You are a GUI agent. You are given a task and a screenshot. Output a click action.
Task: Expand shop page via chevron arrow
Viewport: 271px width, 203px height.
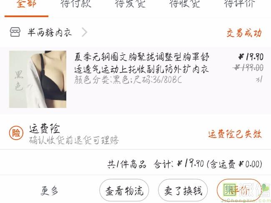(x=84, y=32)
